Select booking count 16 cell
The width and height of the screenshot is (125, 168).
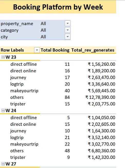point(67,71)
